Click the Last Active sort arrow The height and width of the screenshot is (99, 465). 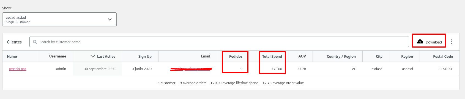93,56
